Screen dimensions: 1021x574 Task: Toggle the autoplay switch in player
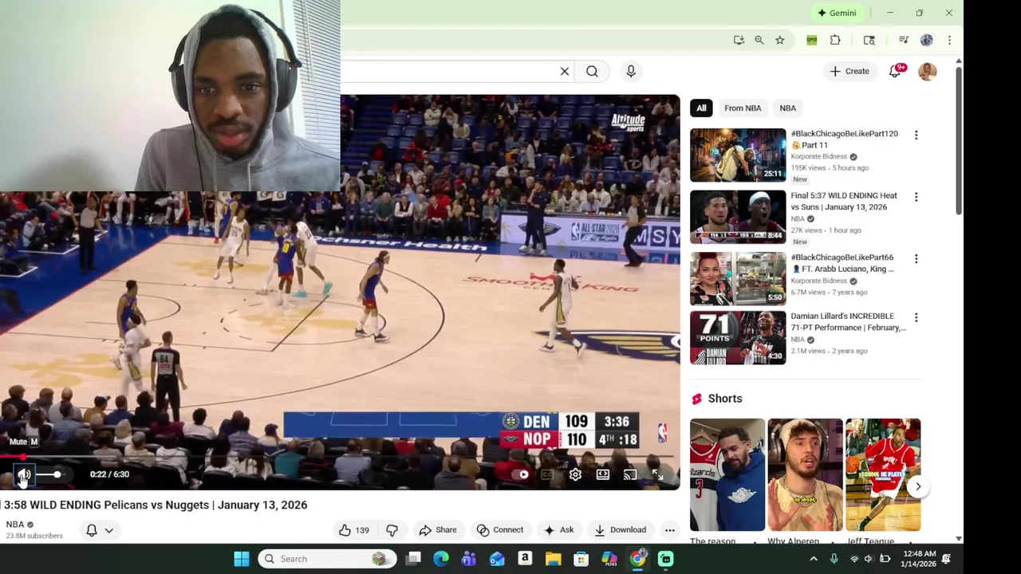pyautogui.click(x=522, y=474)
